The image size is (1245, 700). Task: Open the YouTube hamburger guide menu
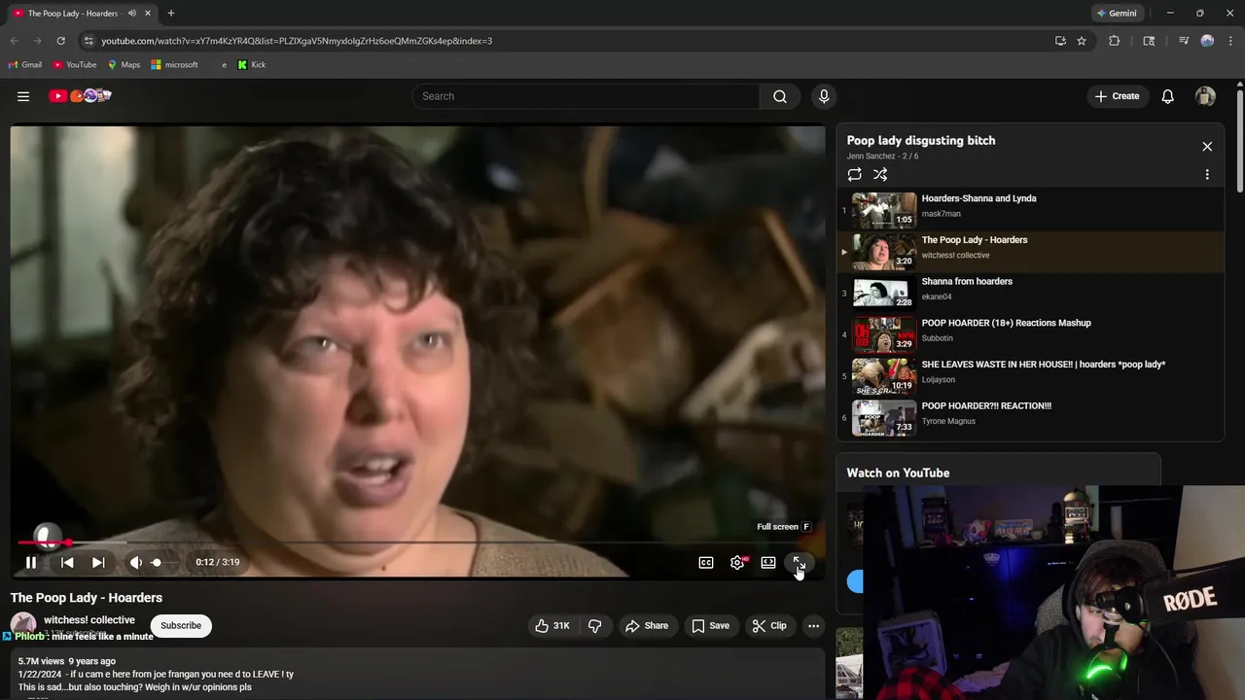tap(23, 96)
